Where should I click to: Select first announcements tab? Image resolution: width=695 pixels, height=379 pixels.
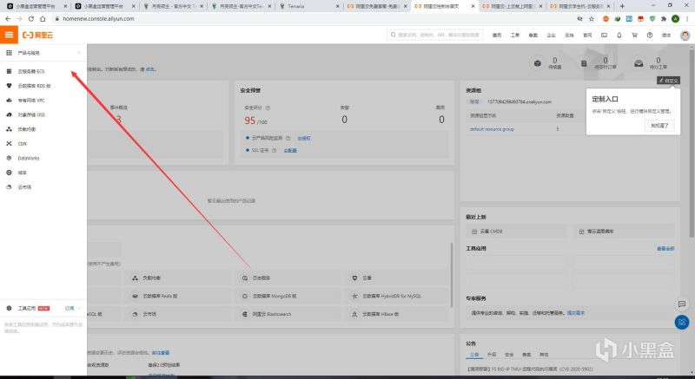point(474,355)
